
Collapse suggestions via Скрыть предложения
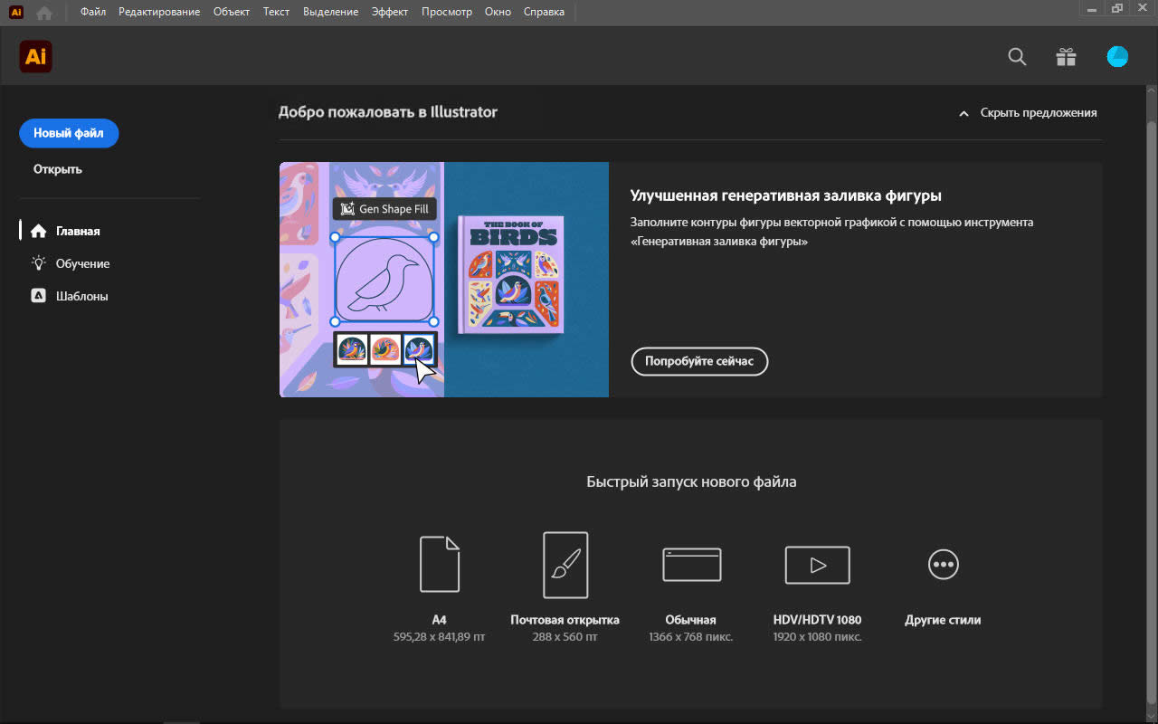pos(1028,113)
